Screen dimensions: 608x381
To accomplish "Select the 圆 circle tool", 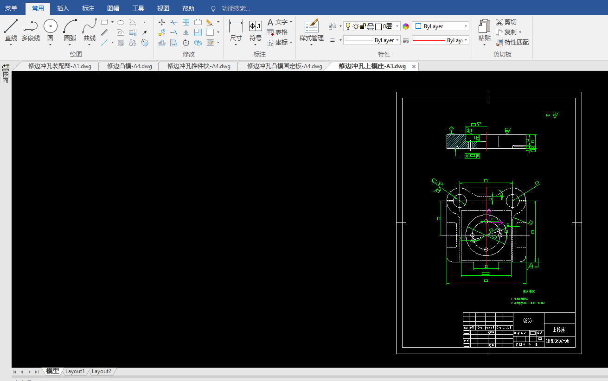I will click(51, 30).
